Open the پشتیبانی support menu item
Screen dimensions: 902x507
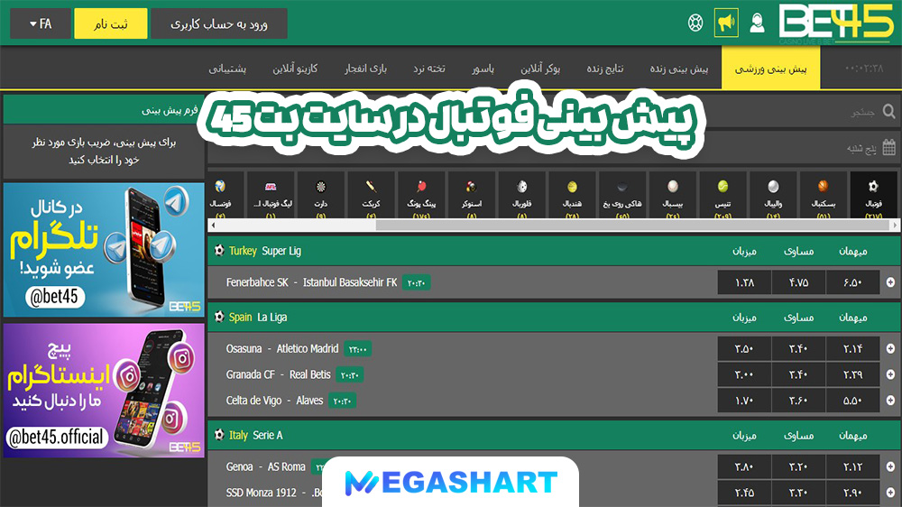tap(227, 69)
